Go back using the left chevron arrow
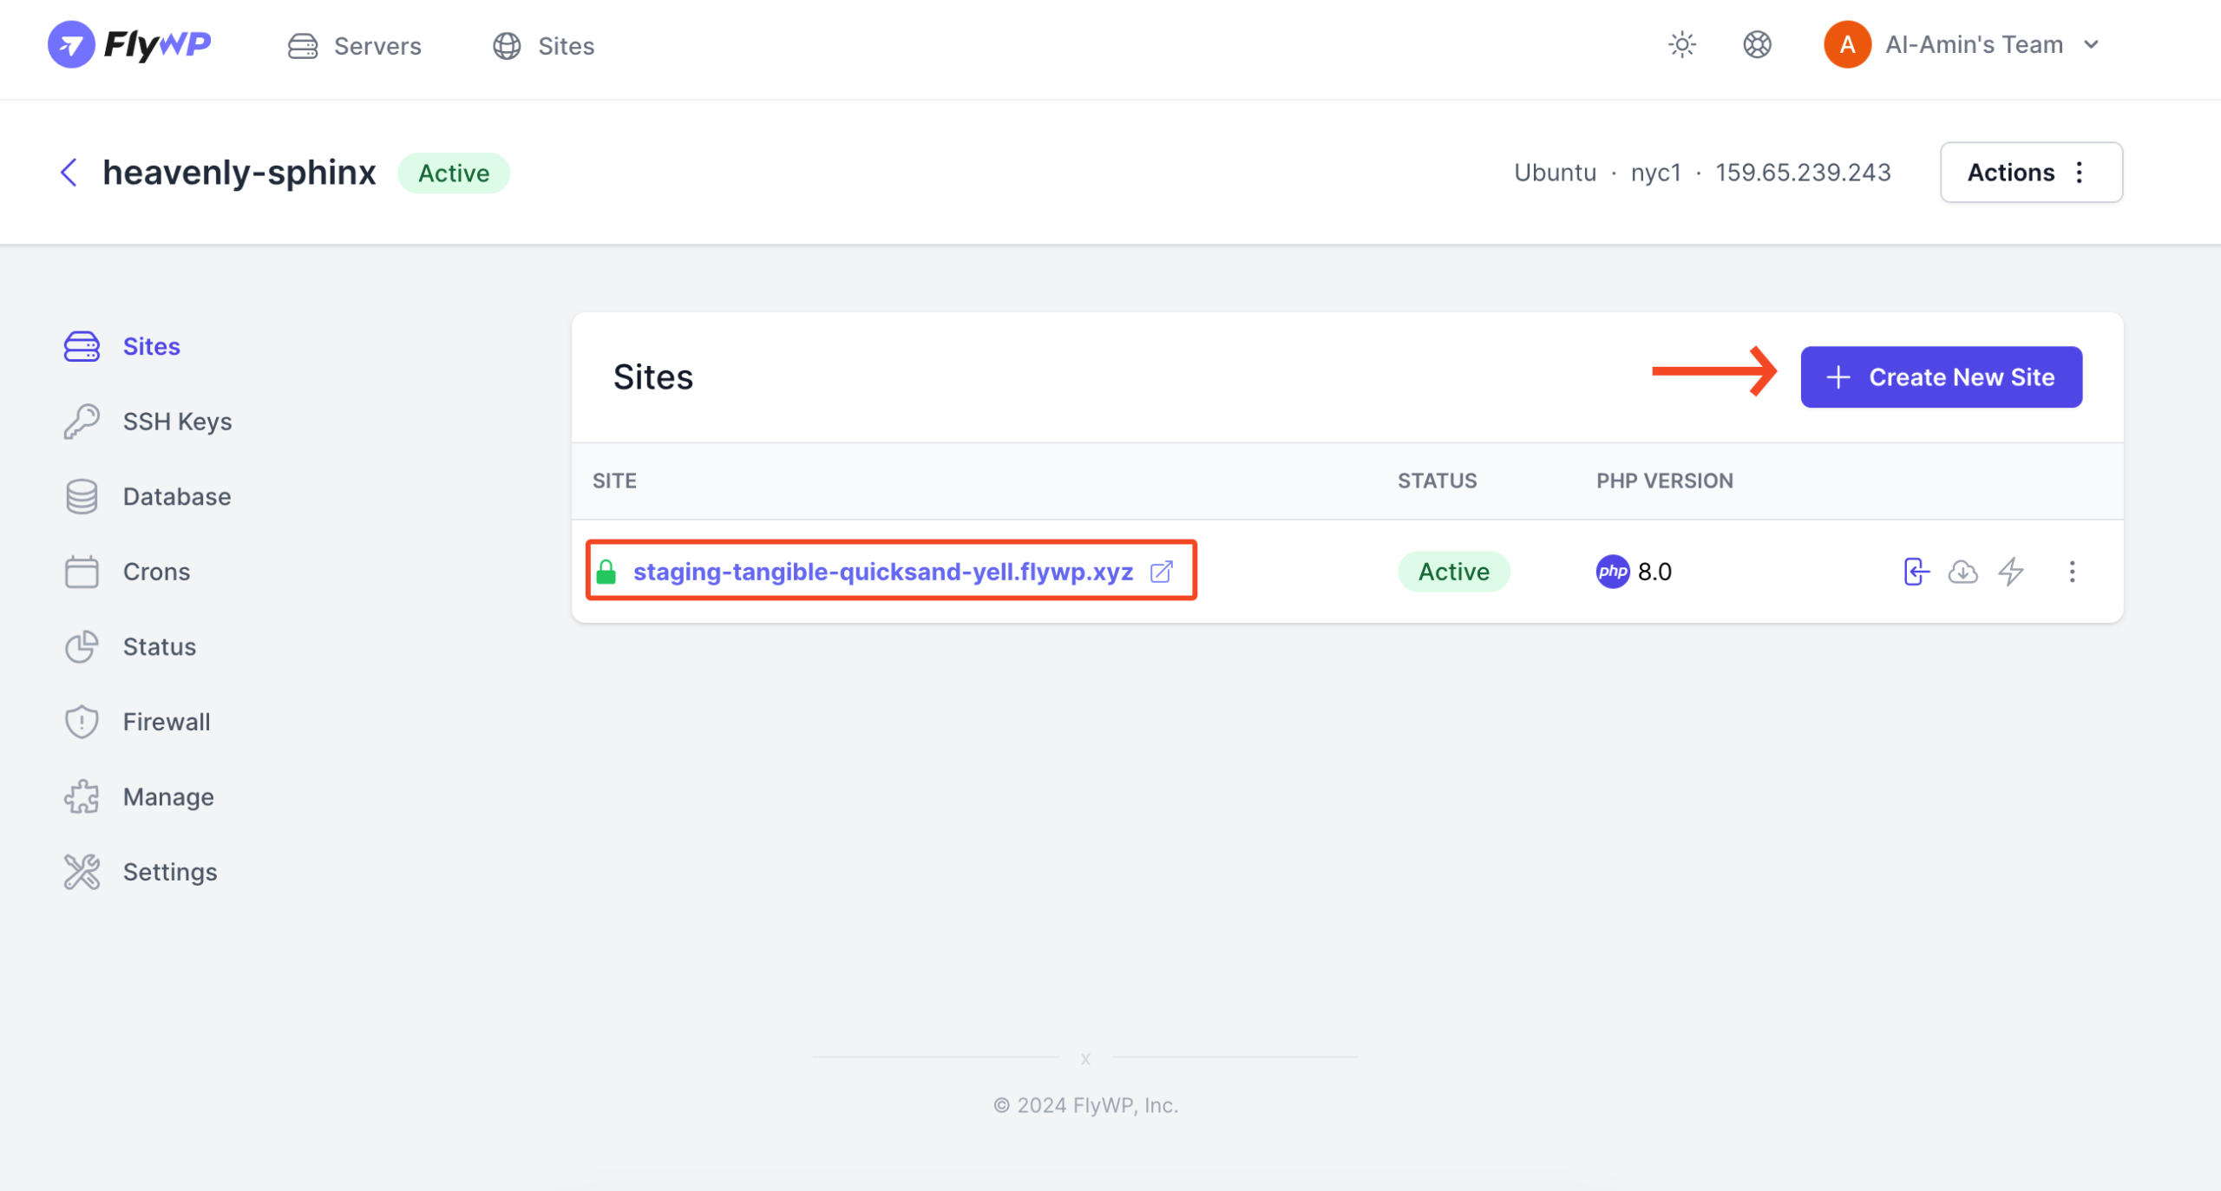Screen dimensions: 2221x1191 [69, 173]
